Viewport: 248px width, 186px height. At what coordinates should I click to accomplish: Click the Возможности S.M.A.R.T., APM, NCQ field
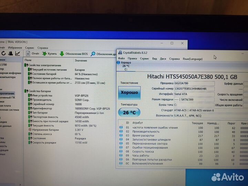click(x=210, y=116)
